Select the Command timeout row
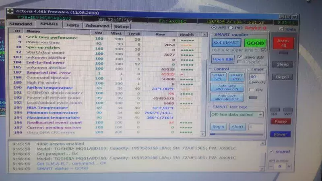Viewport: 322px width, 181px height. point(105,78)
